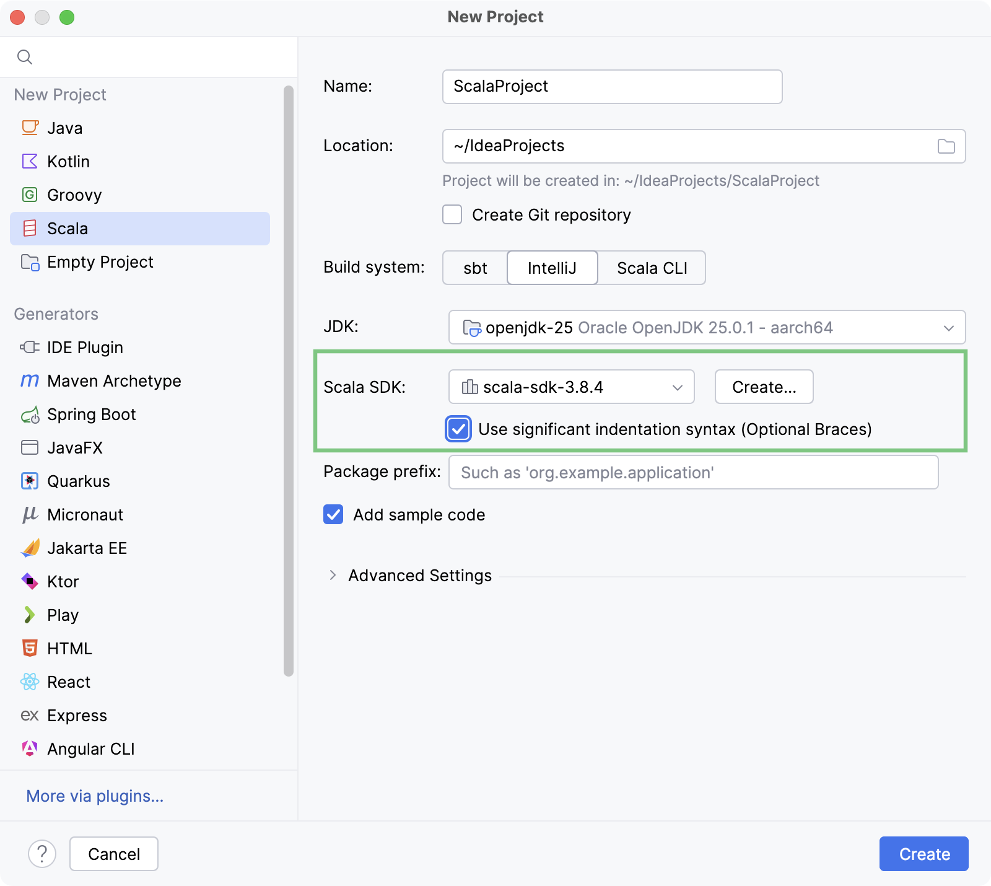This screenshot has width=991, height=886.
Task: Select the JavaFX generator label
Action: [75, 447]
